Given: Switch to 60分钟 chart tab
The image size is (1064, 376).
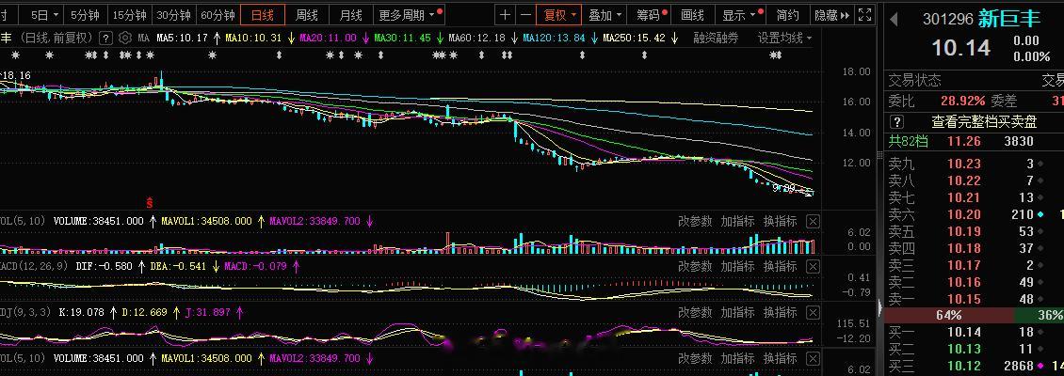Looking at the screenshot, I should [x=218, y=15].
